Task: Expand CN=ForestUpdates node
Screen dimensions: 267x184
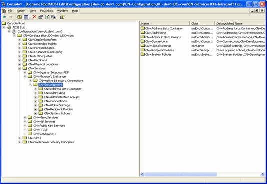Action: pyautogui.click(x=20, y=48)
